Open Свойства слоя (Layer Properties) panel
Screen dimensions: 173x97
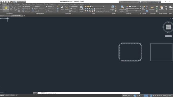coord(82,9)
